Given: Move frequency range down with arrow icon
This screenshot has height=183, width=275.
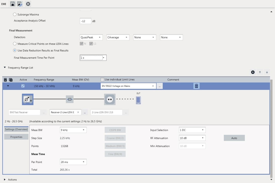Looking at the screenshot, I should [267, 72].
